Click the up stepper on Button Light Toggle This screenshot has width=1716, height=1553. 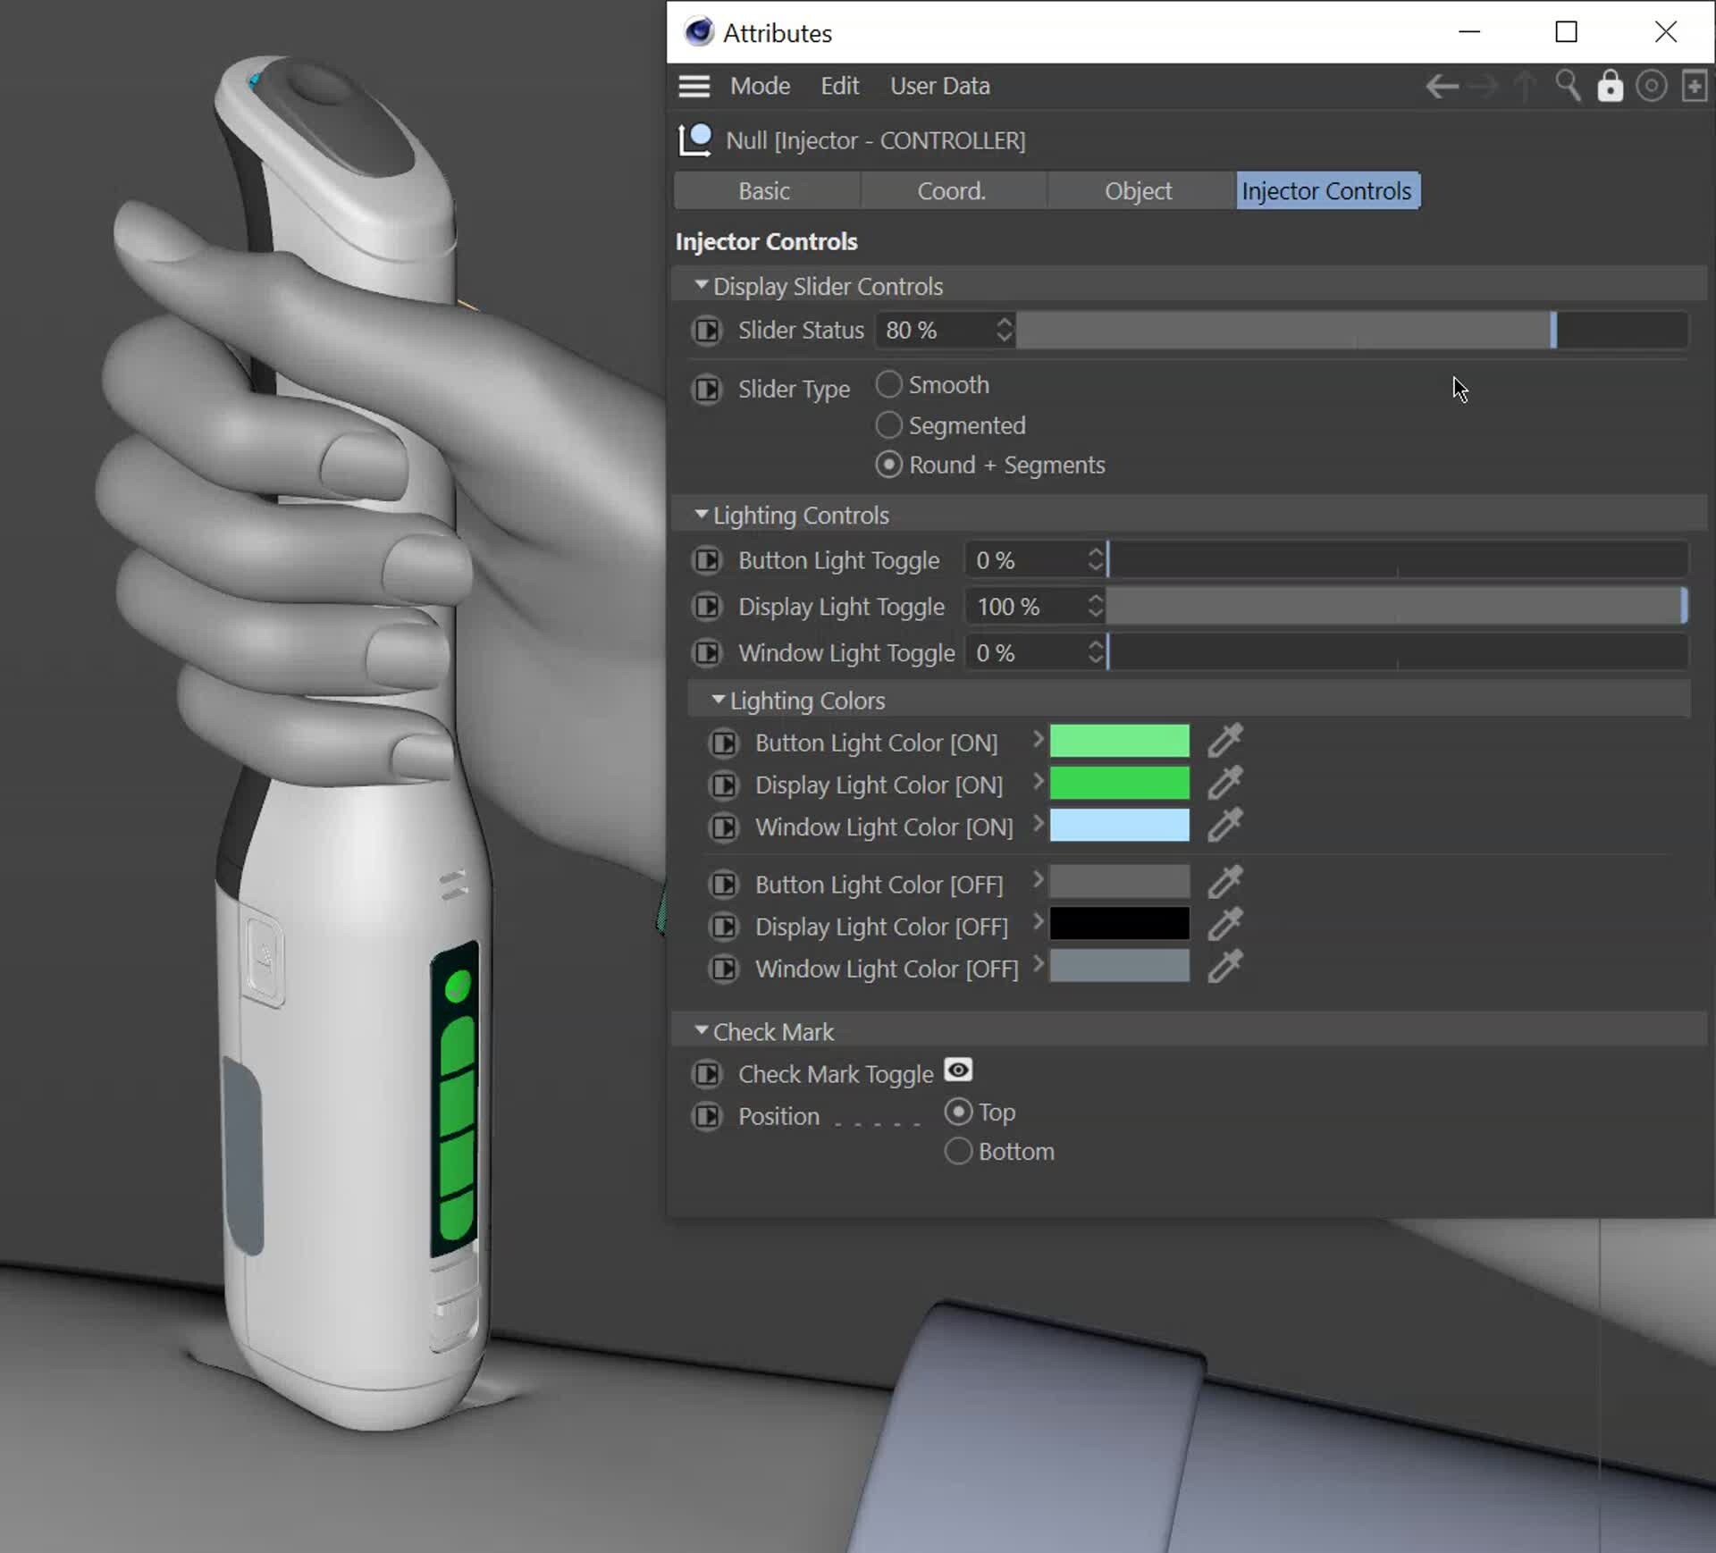pos(1095,554)
